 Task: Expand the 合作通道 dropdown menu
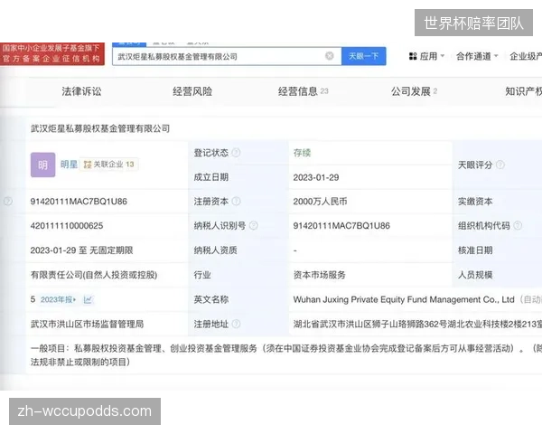pos(477,56)
